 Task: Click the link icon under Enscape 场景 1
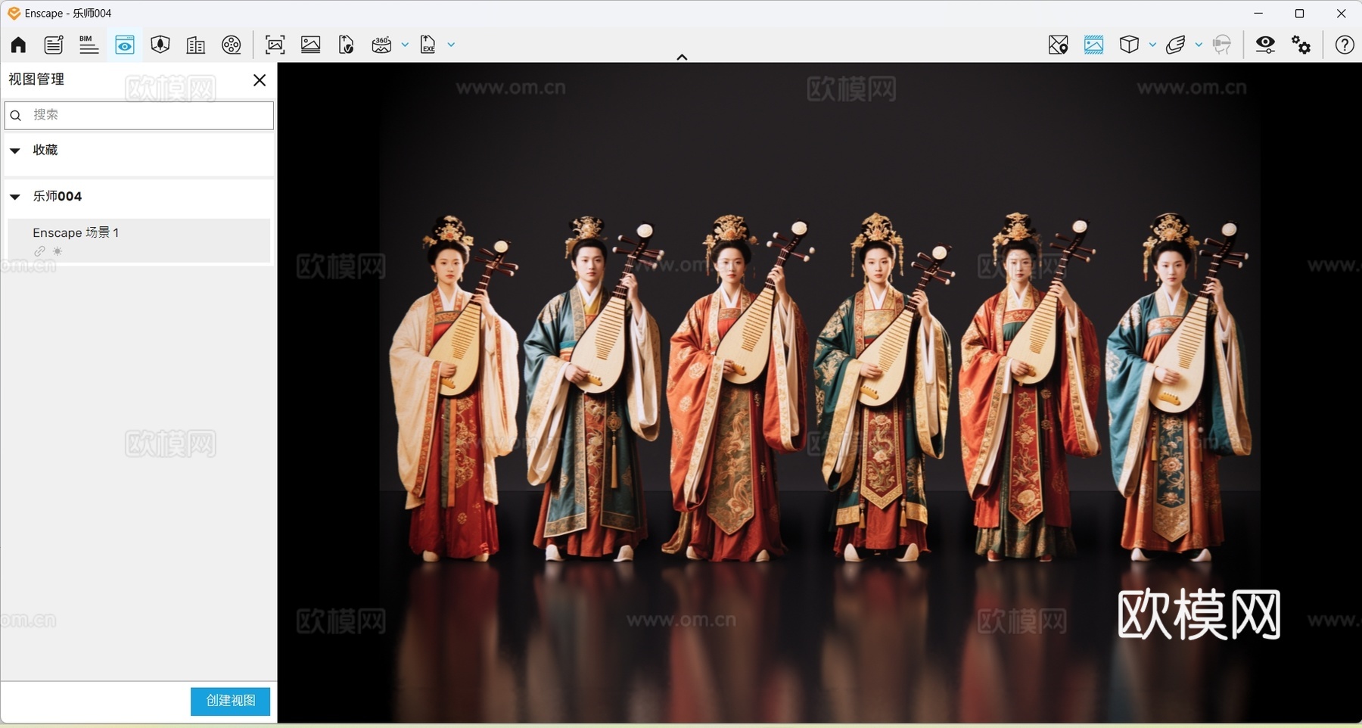(39, 251)
